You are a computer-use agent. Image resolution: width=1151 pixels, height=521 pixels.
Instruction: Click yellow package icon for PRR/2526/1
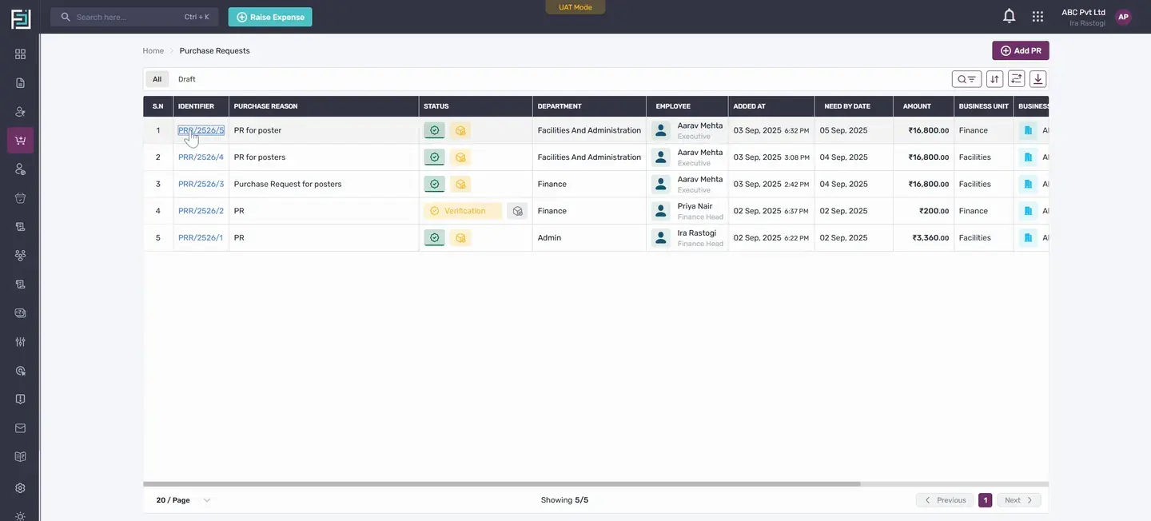tap(460, 238)
